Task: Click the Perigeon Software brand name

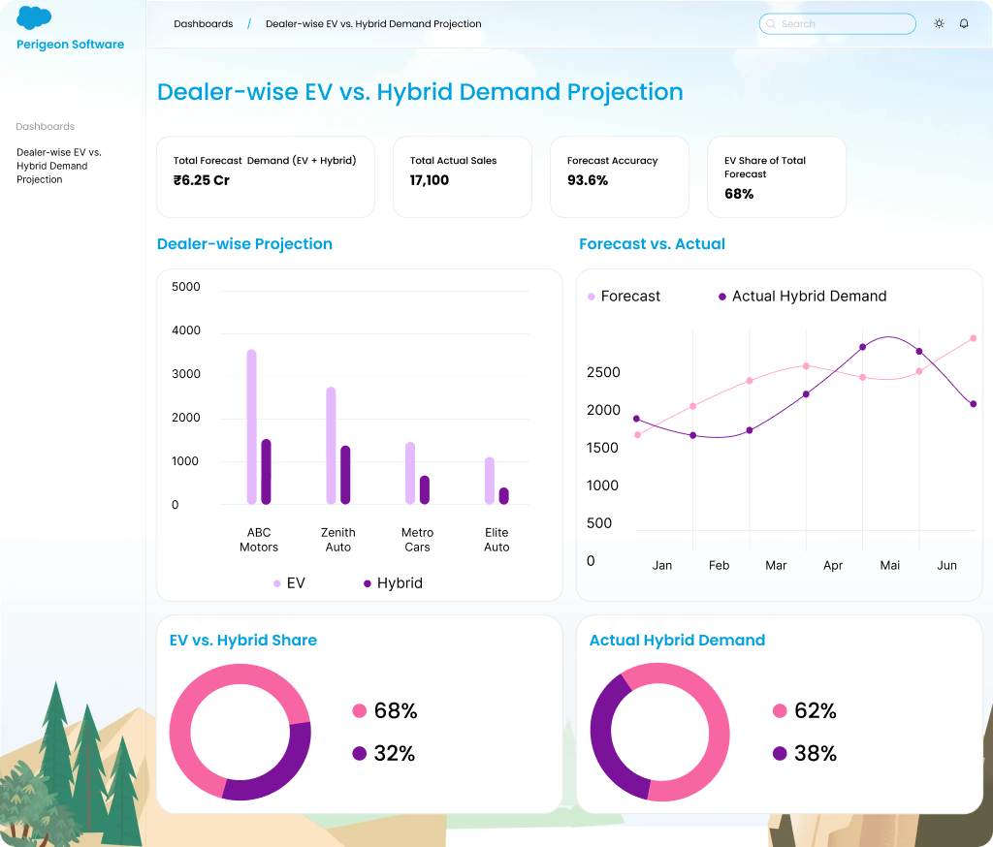Action: pyautogui.click(x=70, y=45)
